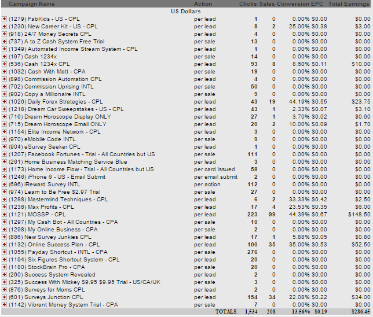Click the TOTALS: label
The height and width of the screenshot is (317, 373).
point(226,312)
